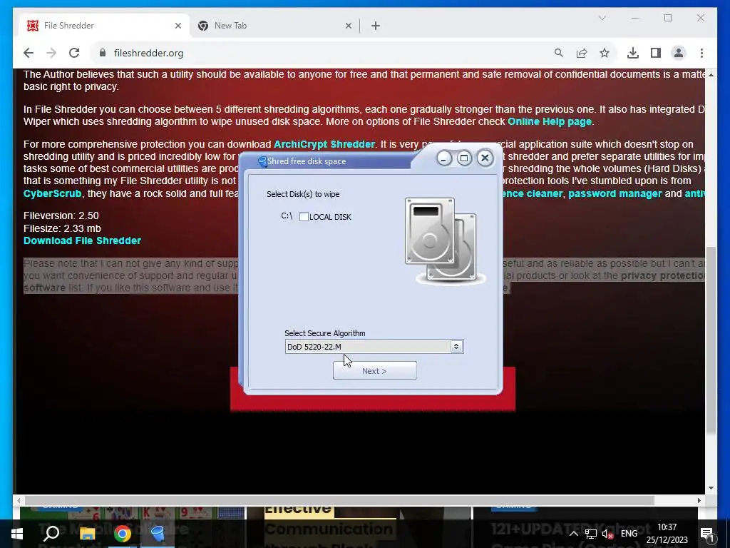Show hidden system tray icons
Screen dimensions: 730x548
click(x=574, y=534)
